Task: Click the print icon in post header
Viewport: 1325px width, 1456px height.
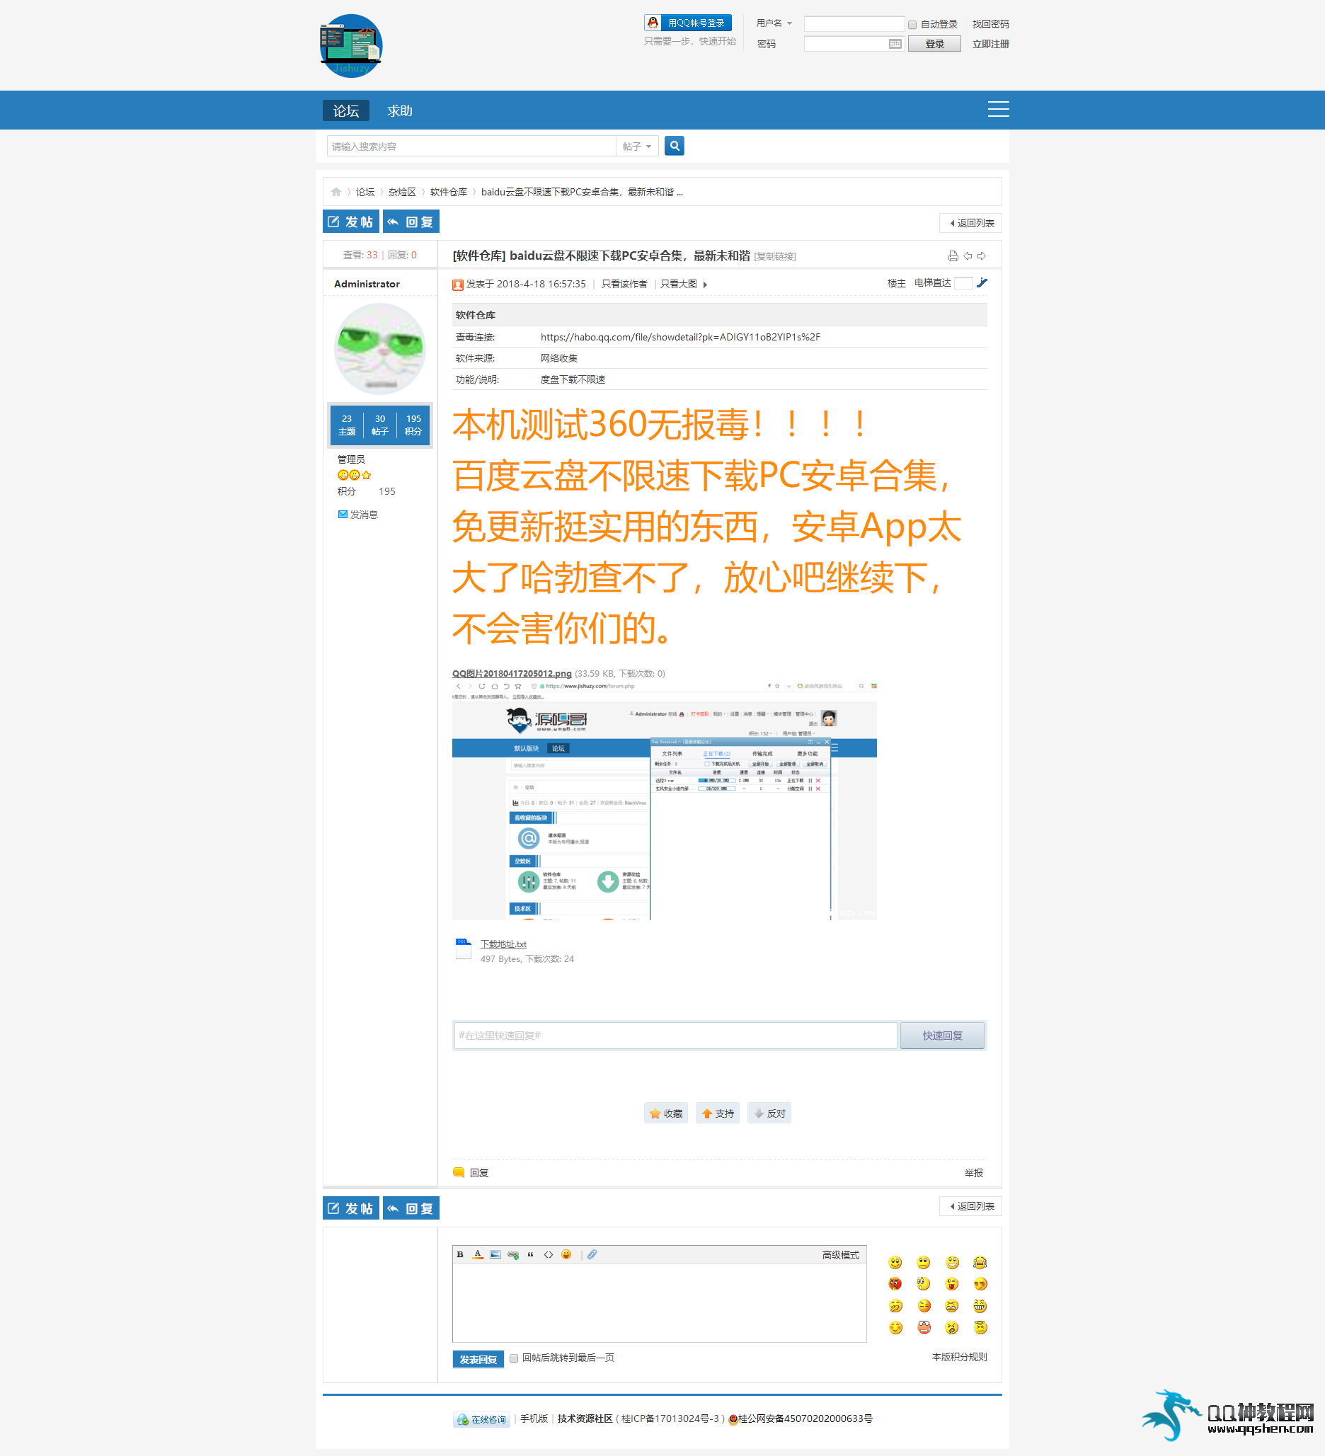Action: (x=953, y=256)
